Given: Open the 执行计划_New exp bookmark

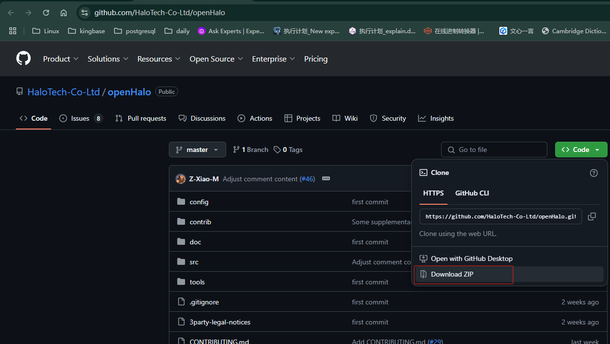Looking at the screenshot, I should [306, 31].
